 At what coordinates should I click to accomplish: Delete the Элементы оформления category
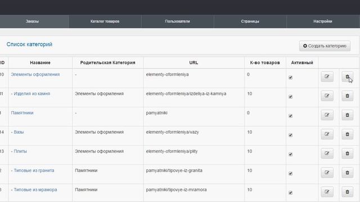coord(348,77)
